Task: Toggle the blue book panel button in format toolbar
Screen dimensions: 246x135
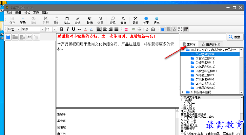Action: pos(163,29)
